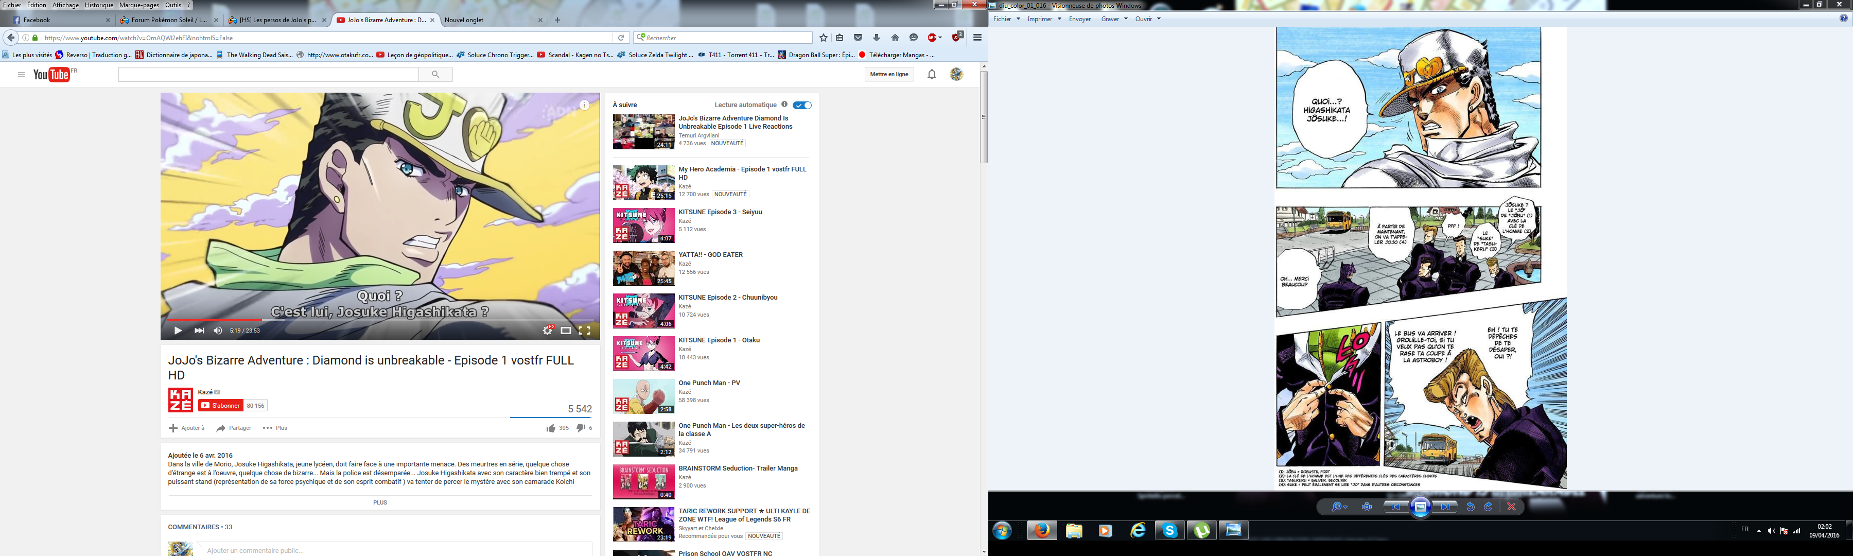This screenshot has height=556, width=1853.
Task: Reload the page in Firefox
Action: [621, 38]
